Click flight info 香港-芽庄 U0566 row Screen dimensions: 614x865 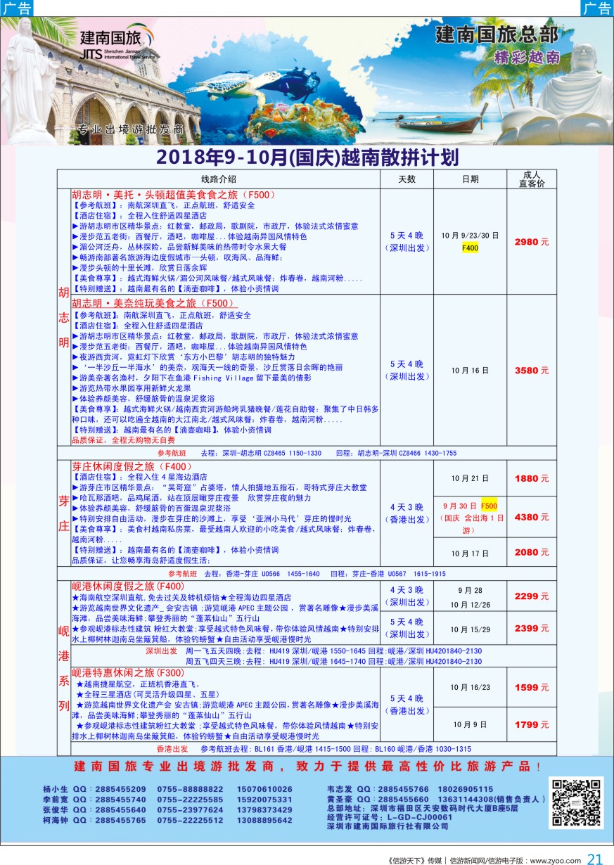click(306, 574)
